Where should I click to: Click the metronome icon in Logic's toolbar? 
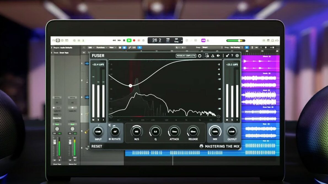pos(208,41)
